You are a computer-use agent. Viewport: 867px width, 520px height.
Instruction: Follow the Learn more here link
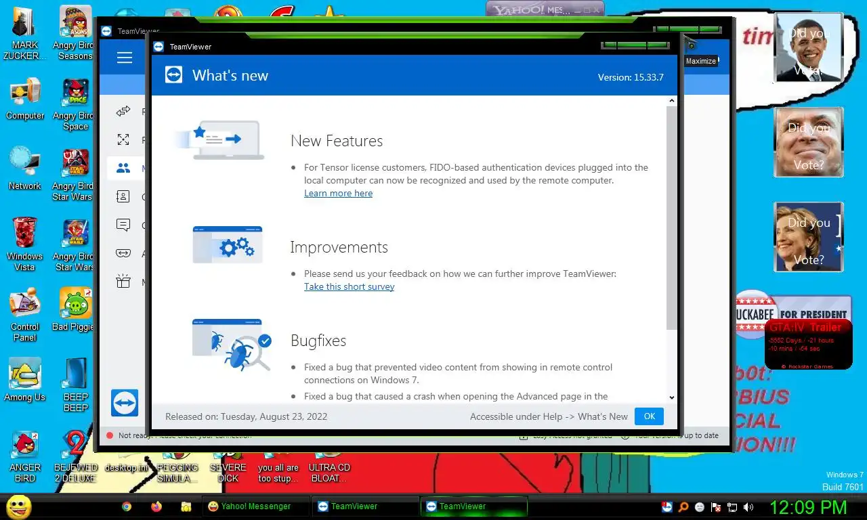click(x=338, y=194)
